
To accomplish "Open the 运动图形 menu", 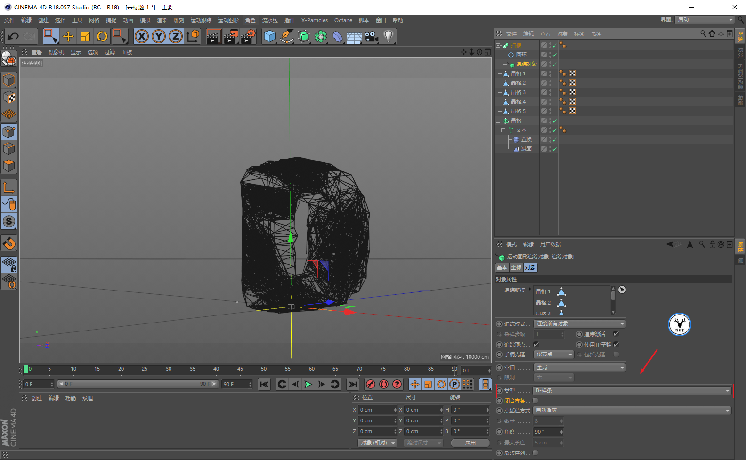I will tap(228, 20).
